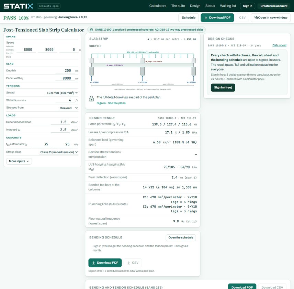Open the Status page
This screenshot has width=294, height=289.
pyautogui.click(x=210, y=6)
